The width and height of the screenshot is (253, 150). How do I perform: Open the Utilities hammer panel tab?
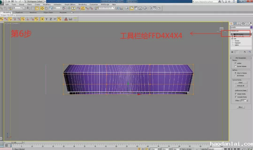(x=250, y=24)
